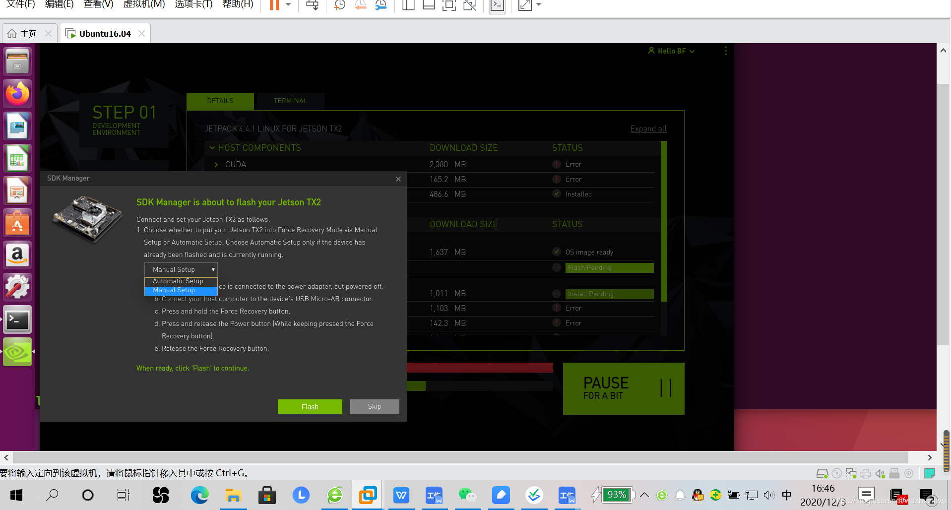This screenshot has height=510, width=951.
Task: Click the VMware pause VM button
Action: coord(274,5)
